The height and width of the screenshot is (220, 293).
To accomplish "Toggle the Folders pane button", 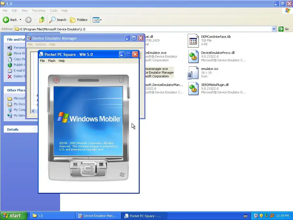I will point(78,20).
